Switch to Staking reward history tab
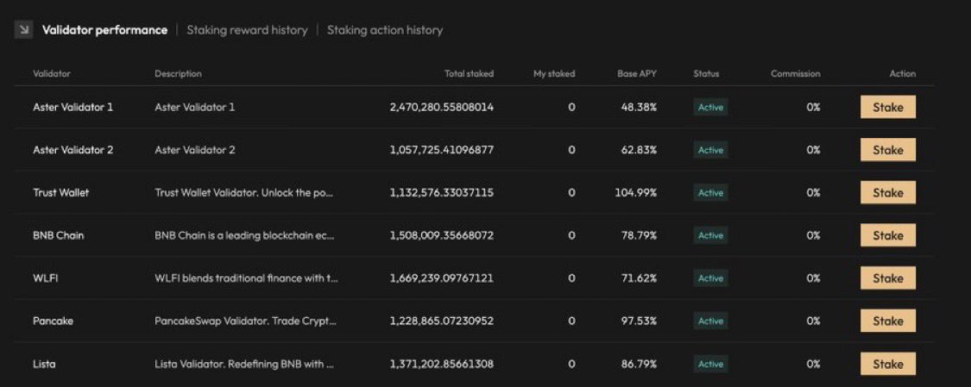Image resolution: width=971 pixels, height=387 pixels. tap(247, 29)
